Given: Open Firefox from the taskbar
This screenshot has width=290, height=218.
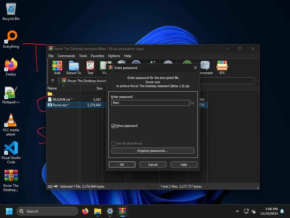Looking at the screenshot, I should click(85, 211).
